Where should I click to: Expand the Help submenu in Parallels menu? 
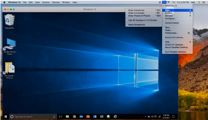point(177,42)
